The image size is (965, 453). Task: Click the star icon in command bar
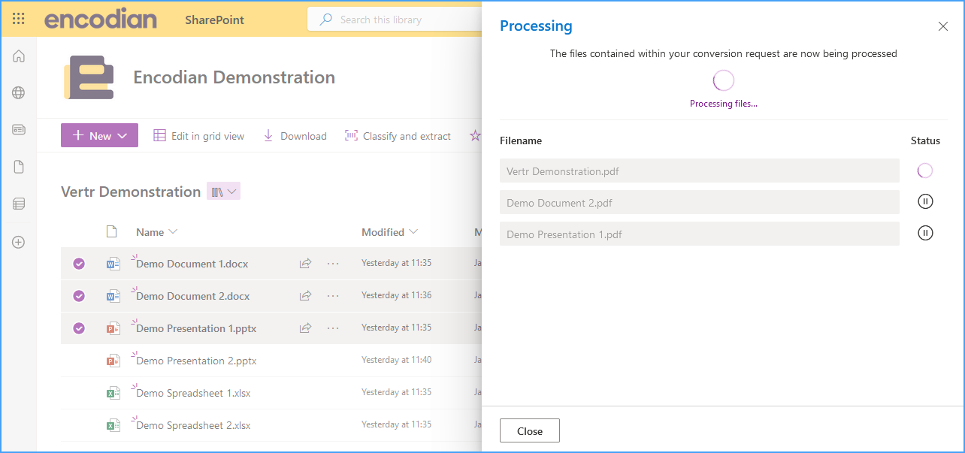[475, 136]
